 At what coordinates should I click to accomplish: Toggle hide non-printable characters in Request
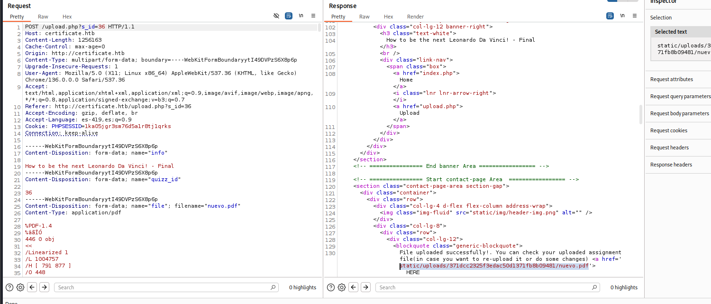[x=276, y=16]
